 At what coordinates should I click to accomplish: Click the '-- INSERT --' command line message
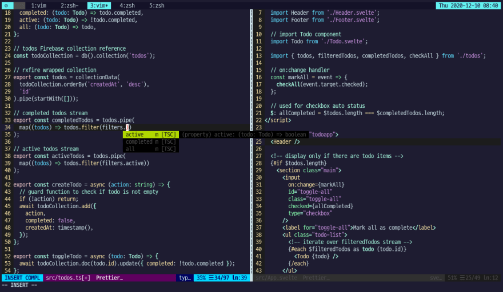tap(19, 285)
